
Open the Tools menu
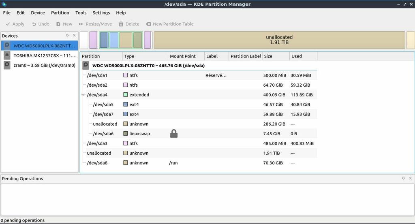point(81,13)
